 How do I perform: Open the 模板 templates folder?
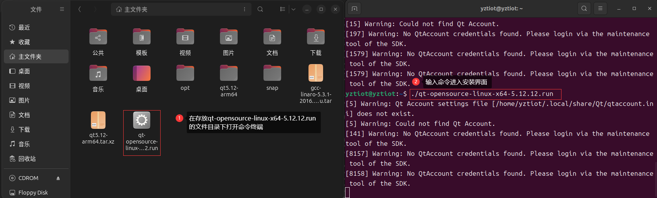click(x=141, y=42)
